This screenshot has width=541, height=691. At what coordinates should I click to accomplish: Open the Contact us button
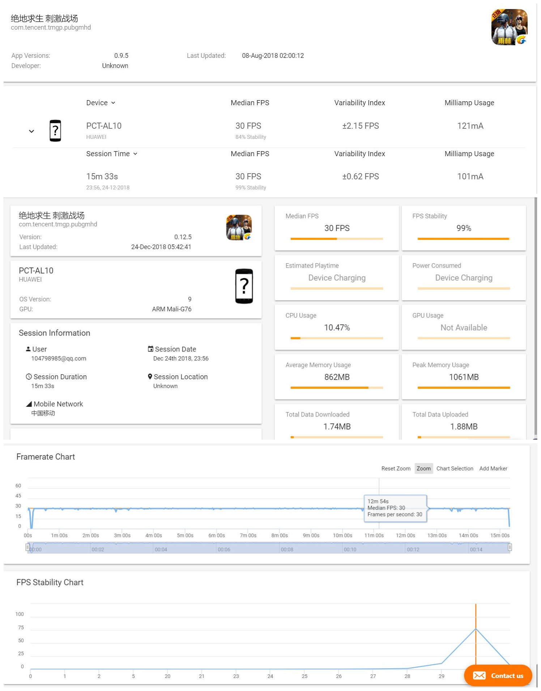[498, 675]
